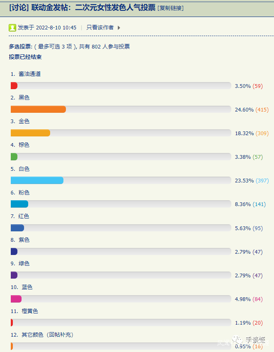Click the [讨论] category tag

pyautogui.click(x=19, y=7)
